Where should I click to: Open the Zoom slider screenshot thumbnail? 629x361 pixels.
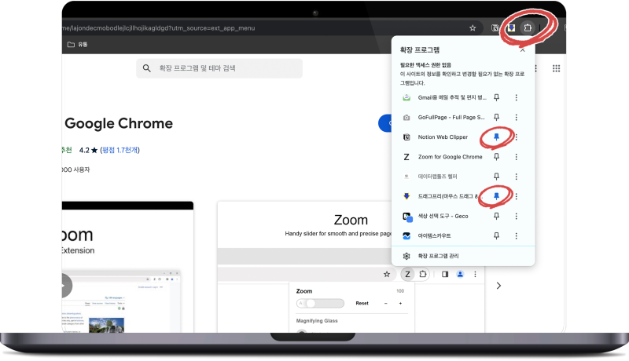pos(351,267)
